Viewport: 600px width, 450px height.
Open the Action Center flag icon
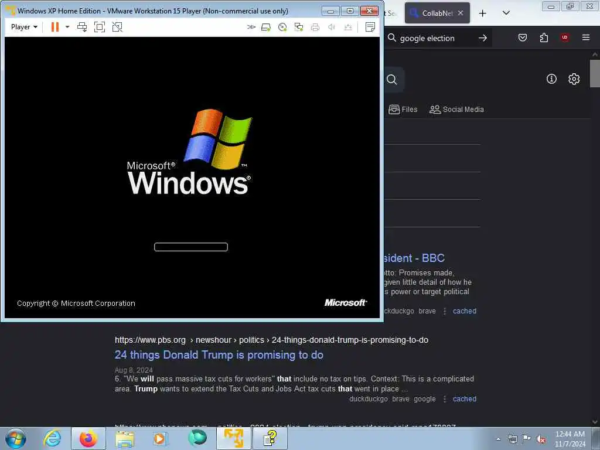pyautogui.click(x=527, y=439)
